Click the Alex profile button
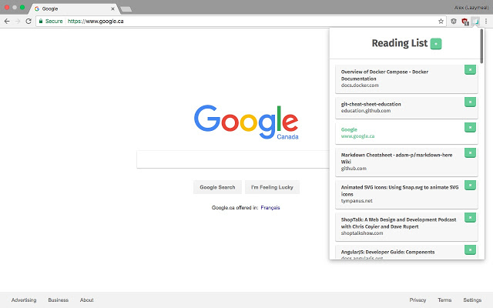Viewport: 493px width, 308px height. coord(471,8)
